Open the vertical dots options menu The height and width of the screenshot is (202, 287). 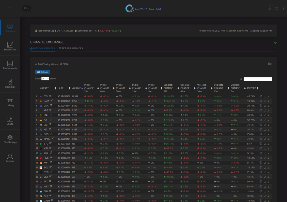[283, 8]
